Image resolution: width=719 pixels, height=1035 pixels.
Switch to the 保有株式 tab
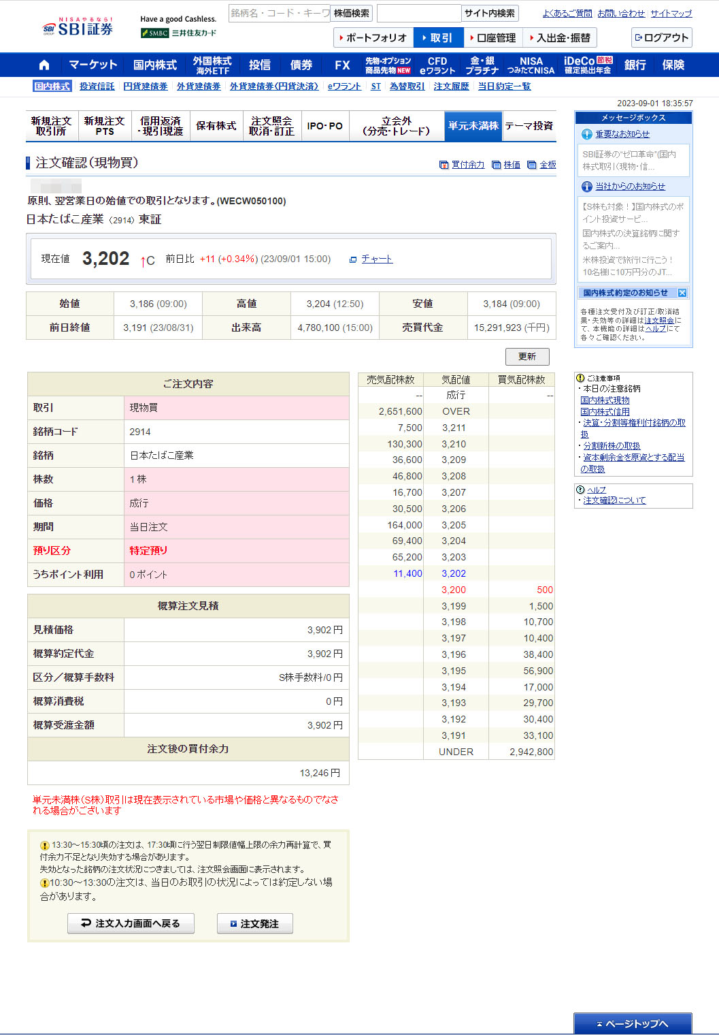(216, 126)
